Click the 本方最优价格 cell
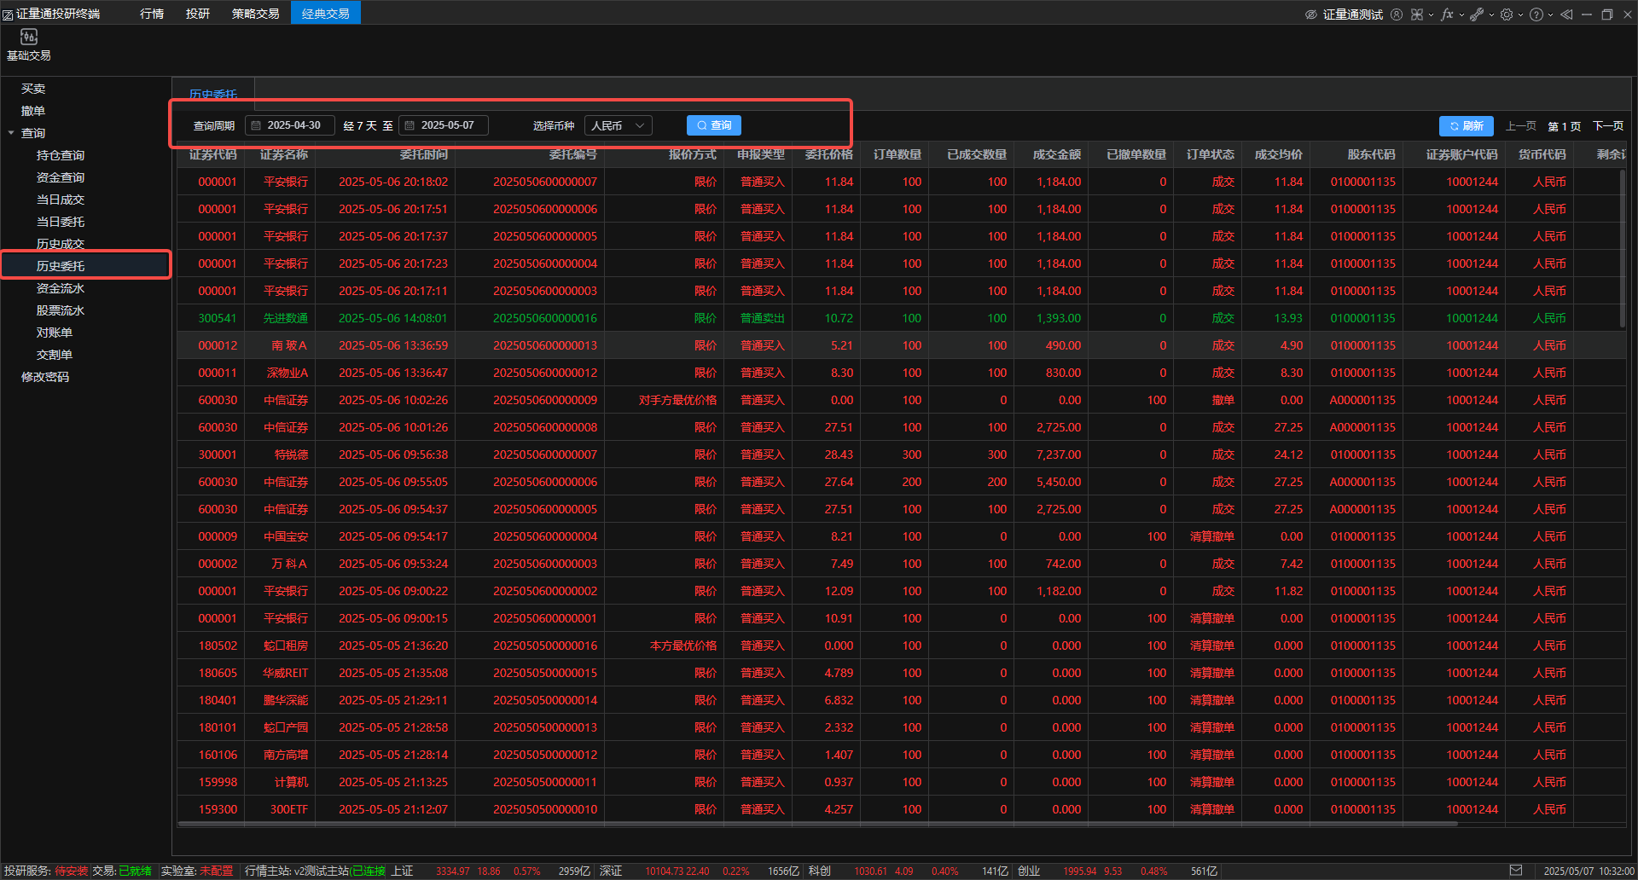 [x=683, y=646]
